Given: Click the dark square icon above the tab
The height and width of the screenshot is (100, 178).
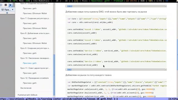Looking at the screenshot, I should tap(6, 5).
